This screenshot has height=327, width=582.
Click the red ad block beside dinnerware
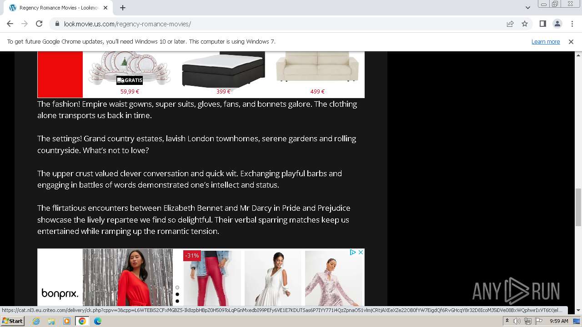click(60, 74)
